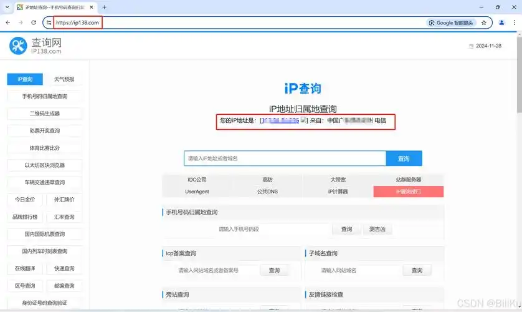Open the 二维码生成器 sidebar link
This screenshot has height=312, width=522.
click(x=44, y=114)
